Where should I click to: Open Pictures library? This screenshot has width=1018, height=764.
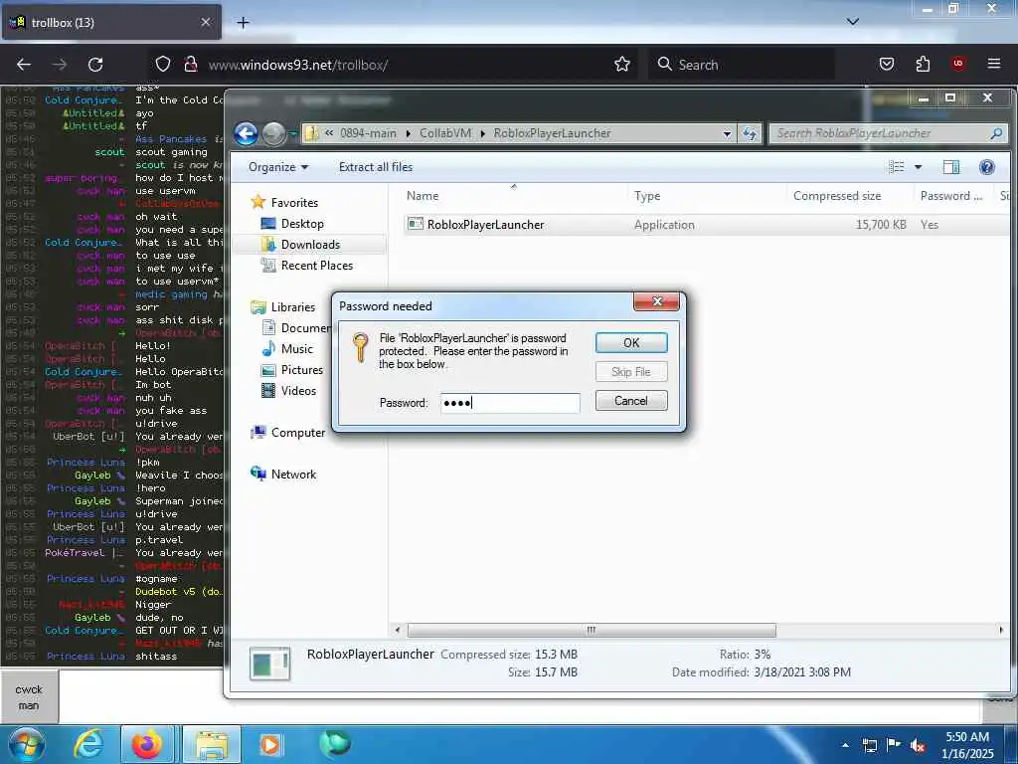click(301, 370)
